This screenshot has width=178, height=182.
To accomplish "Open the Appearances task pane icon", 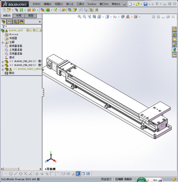I will pyautogui.click(x=175, y=50).
